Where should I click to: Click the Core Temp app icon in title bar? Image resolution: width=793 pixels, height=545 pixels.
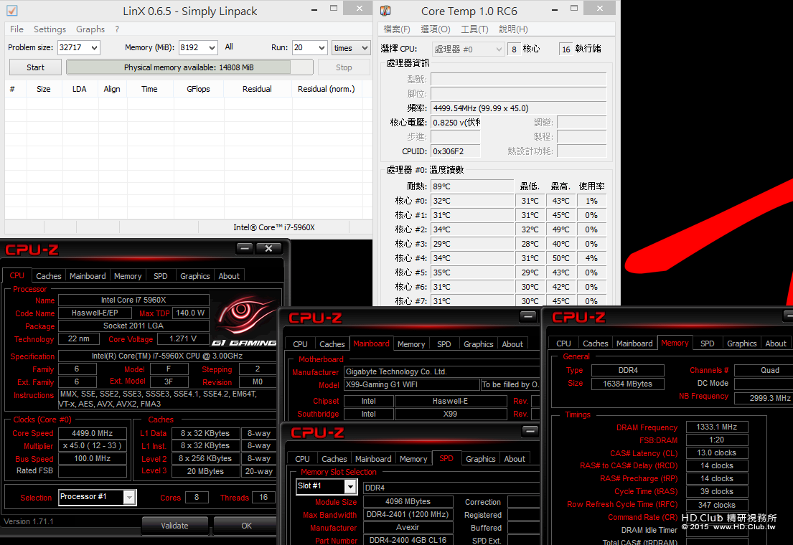tap(386, 11)
